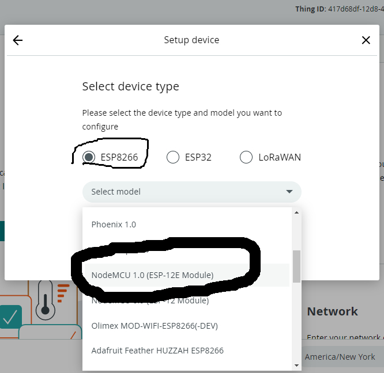Select the ESP32 radio button

tap(173, 157)
